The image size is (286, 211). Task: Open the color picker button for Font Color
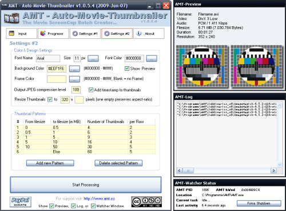[152, 59]
